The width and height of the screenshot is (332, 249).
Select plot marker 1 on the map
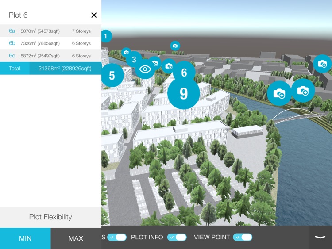pos(107,36)
